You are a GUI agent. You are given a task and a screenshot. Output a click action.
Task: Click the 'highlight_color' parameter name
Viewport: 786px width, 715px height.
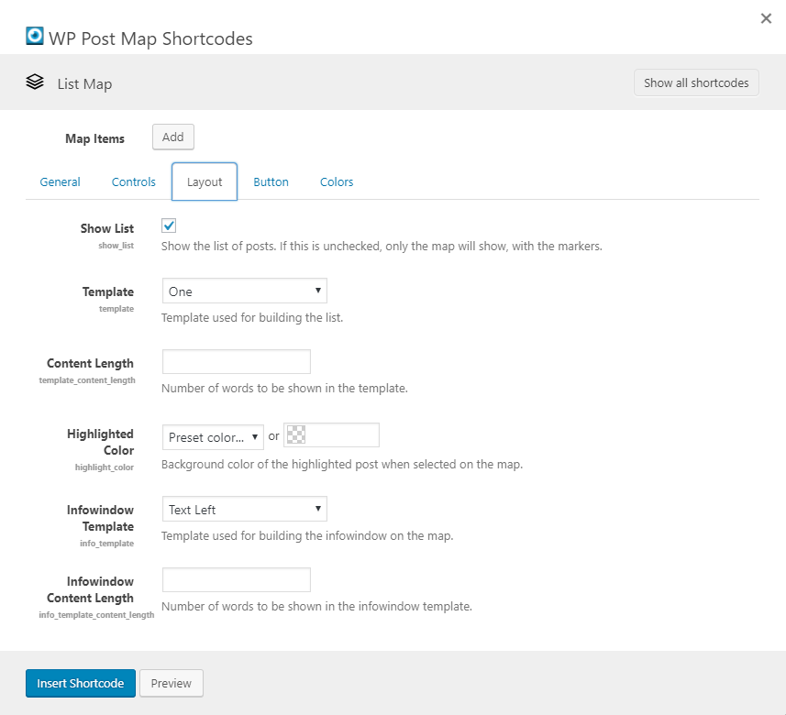[105, 467]
